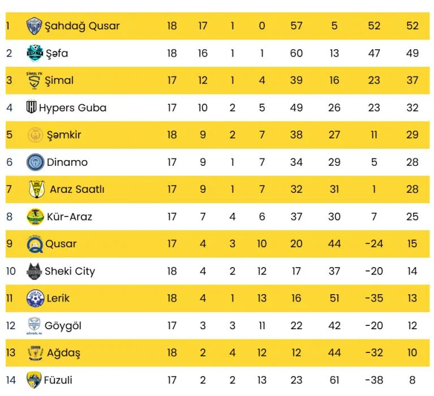
Task: Select the Qusar letter Q logo
Action: point(35,244)
